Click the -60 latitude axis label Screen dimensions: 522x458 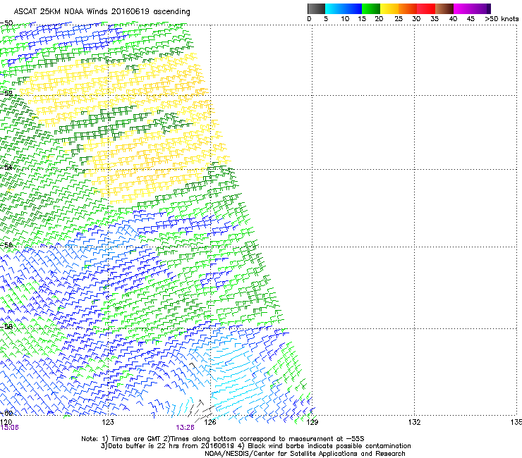coord(6,413)
